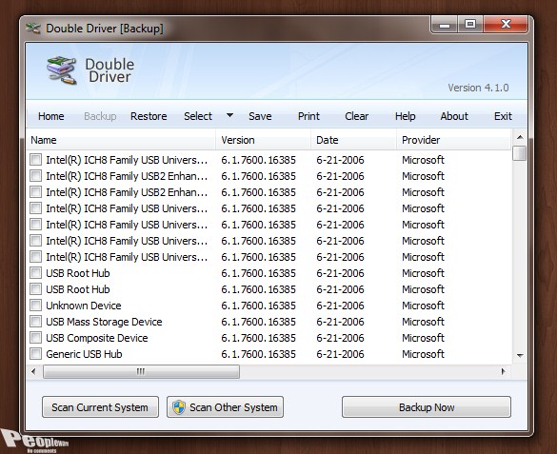The height and width of the screenshot is (454, 557).
Task: Open the Help menu item
Action: pyautogui.click(x=406, y=116)
